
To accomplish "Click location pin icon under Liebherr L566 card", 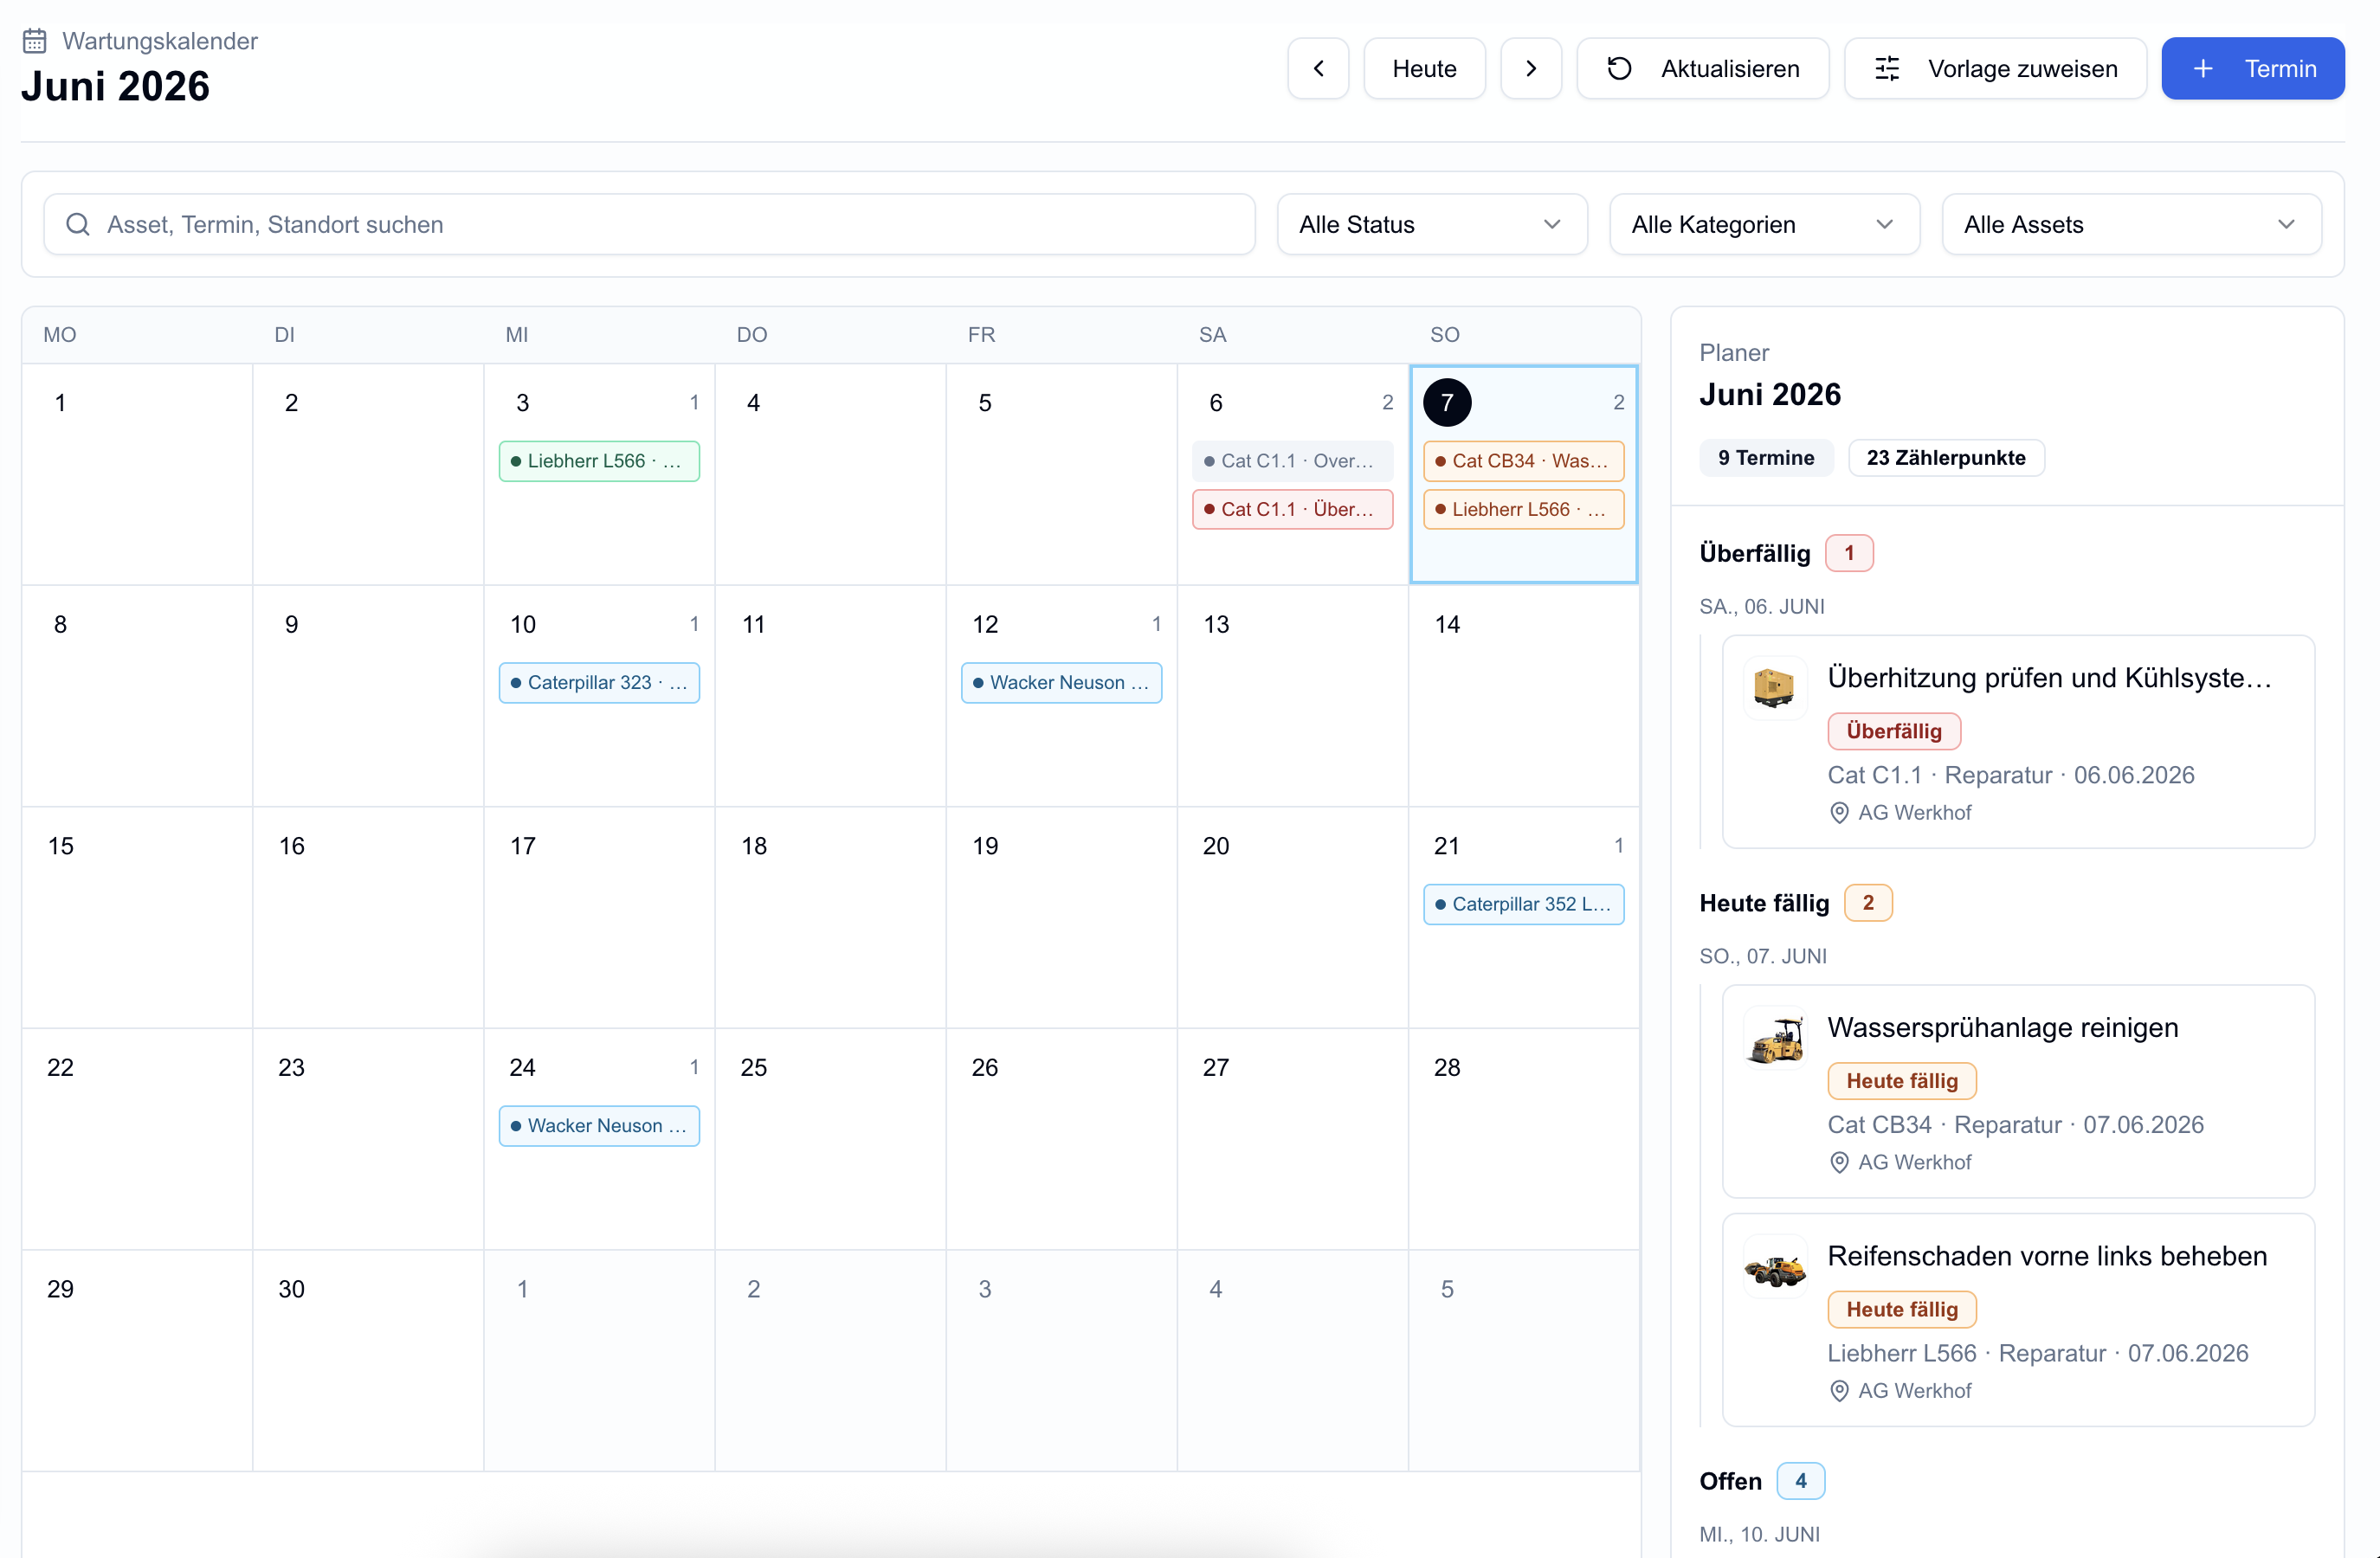I will pos(1838,1391).
